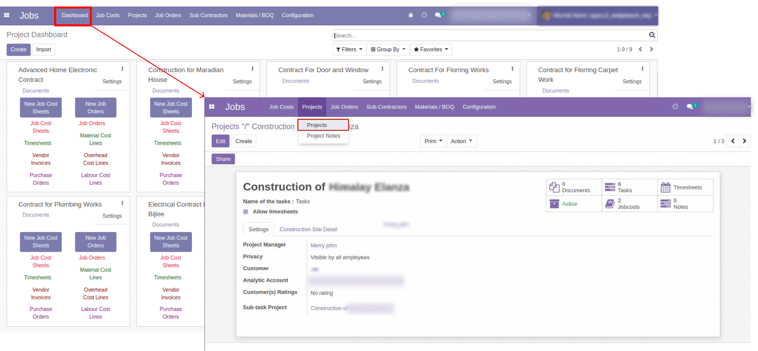This screenshot has height=351, width=758.
Task: Expand the Filters dropdown
Action: (349, 49)
